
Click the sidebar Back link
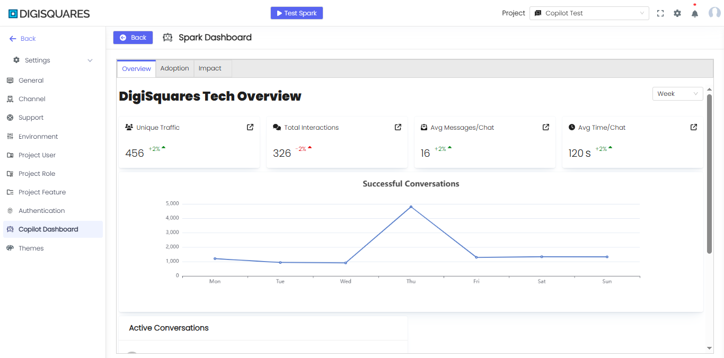23,39
